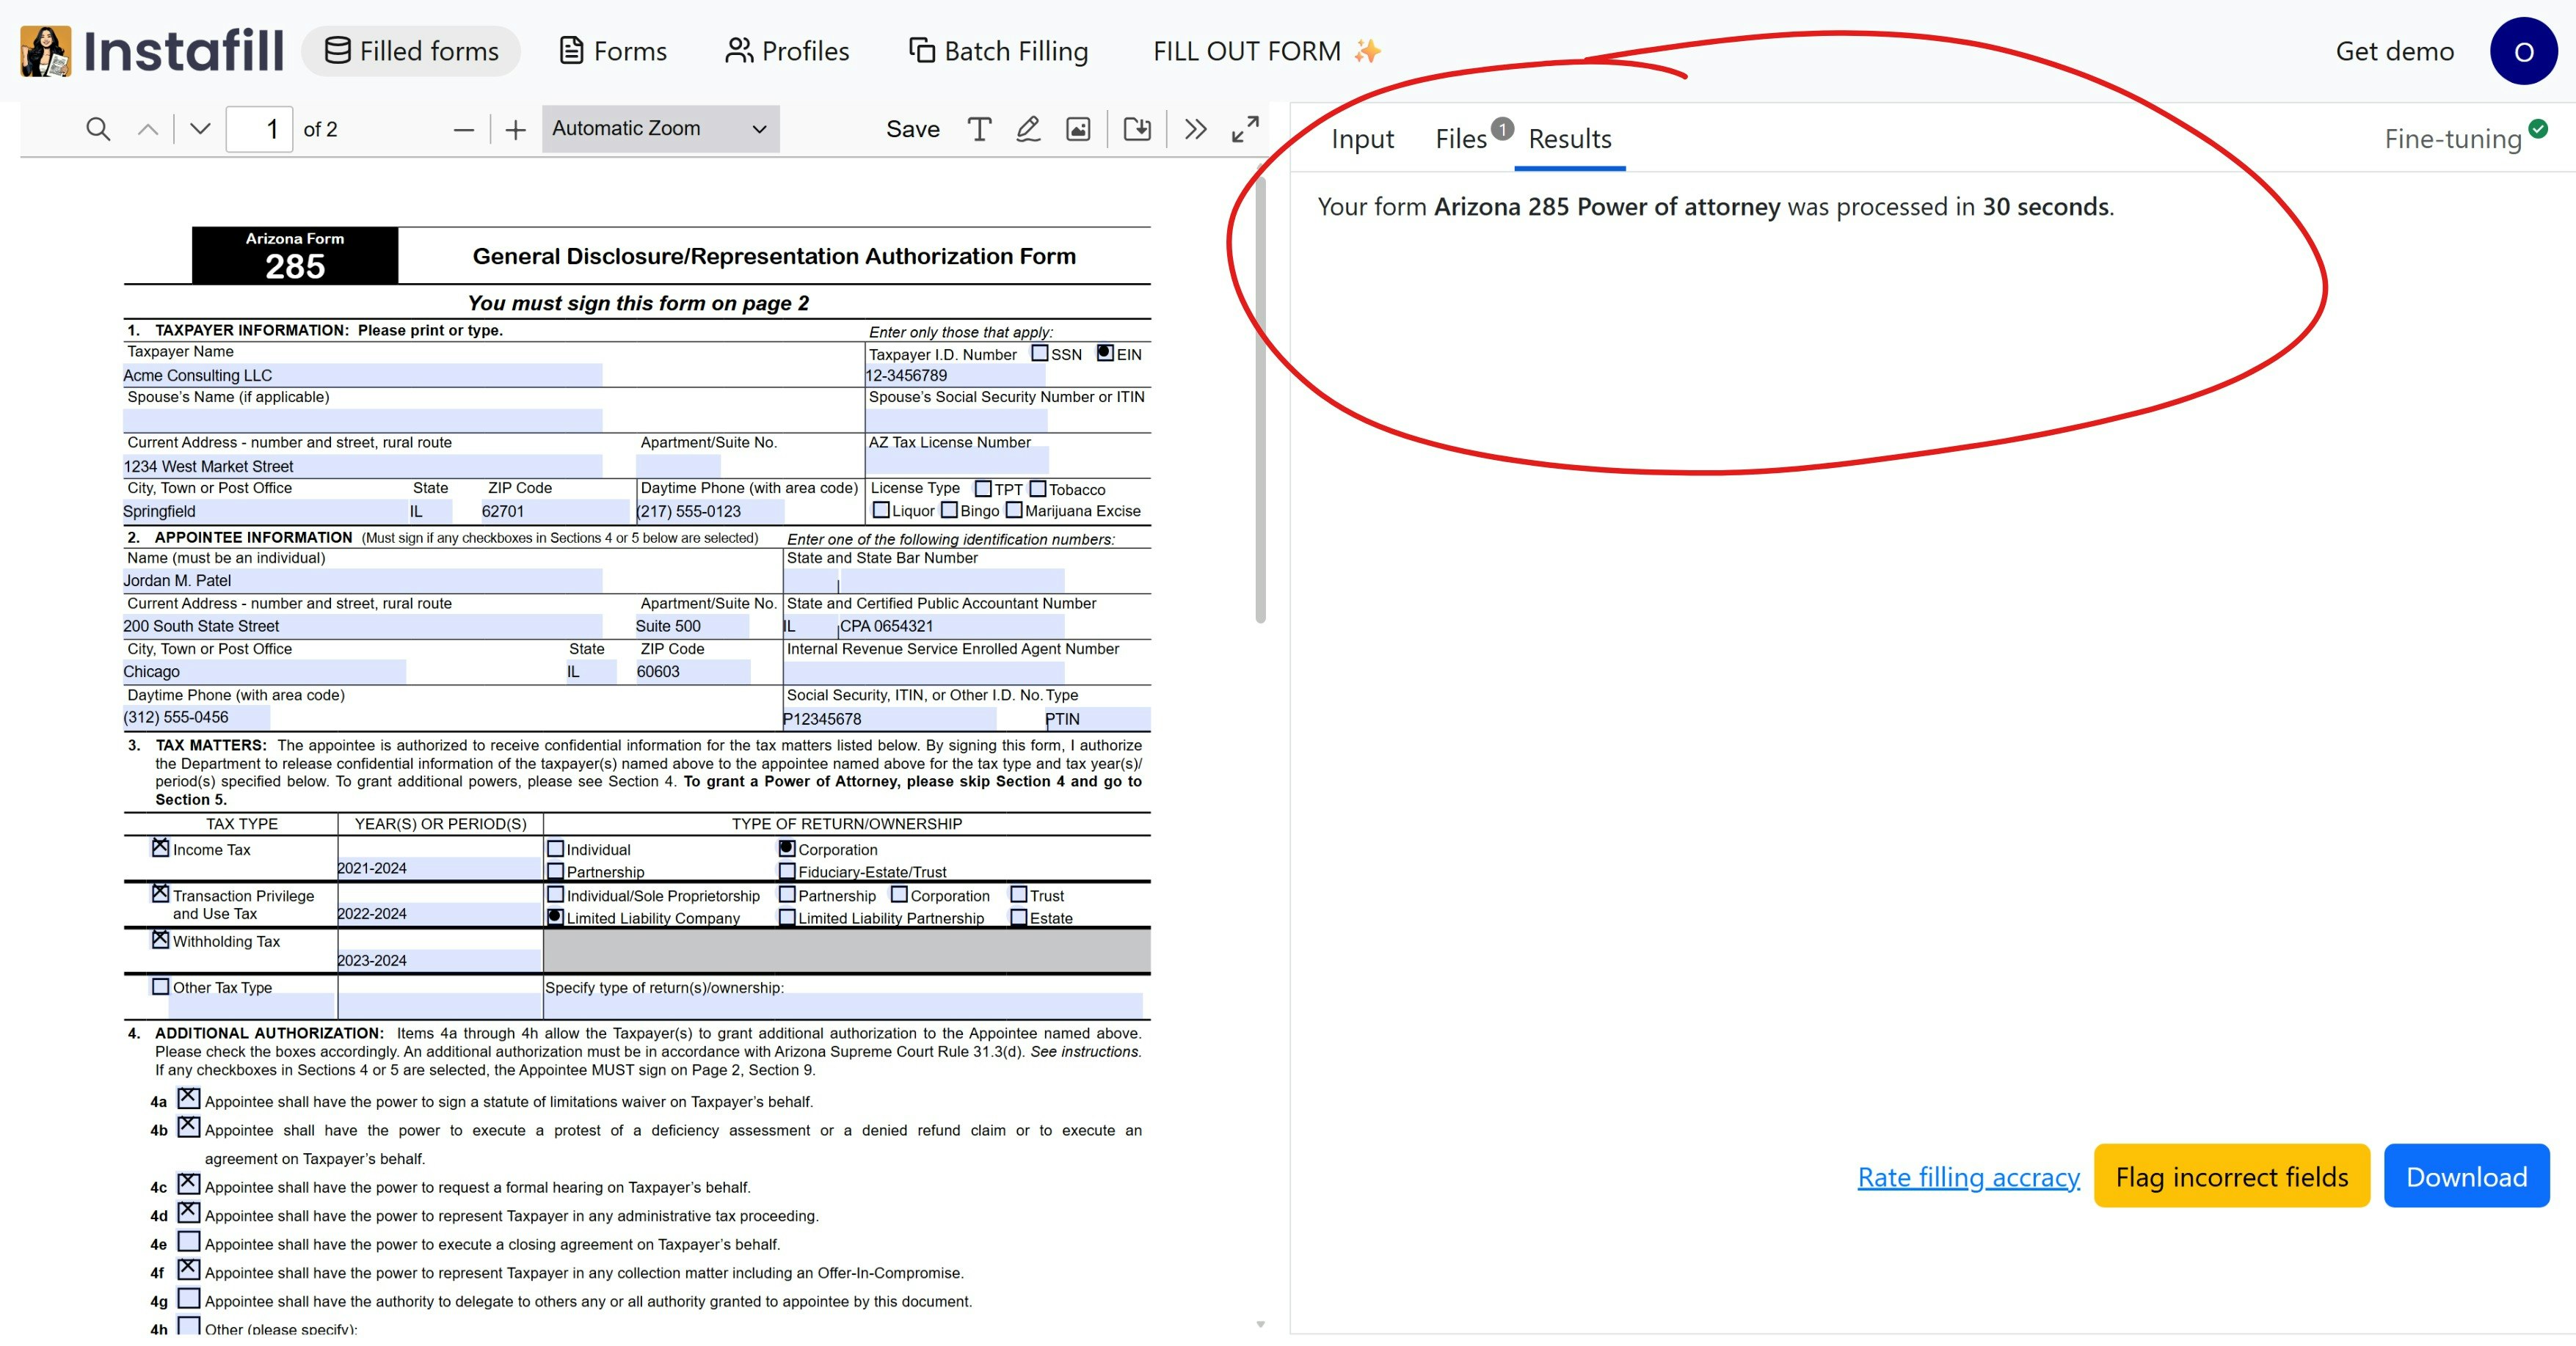This screenshot has width=2576, height=1346.
Task: Open the image insertion tool
Action: click(1077, 129)
